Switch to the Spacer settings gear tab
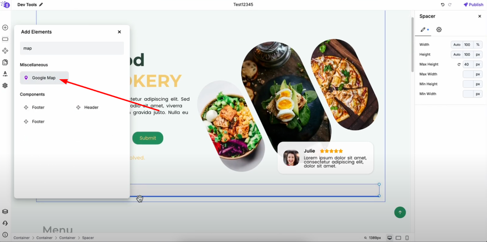 click(439, 30)
